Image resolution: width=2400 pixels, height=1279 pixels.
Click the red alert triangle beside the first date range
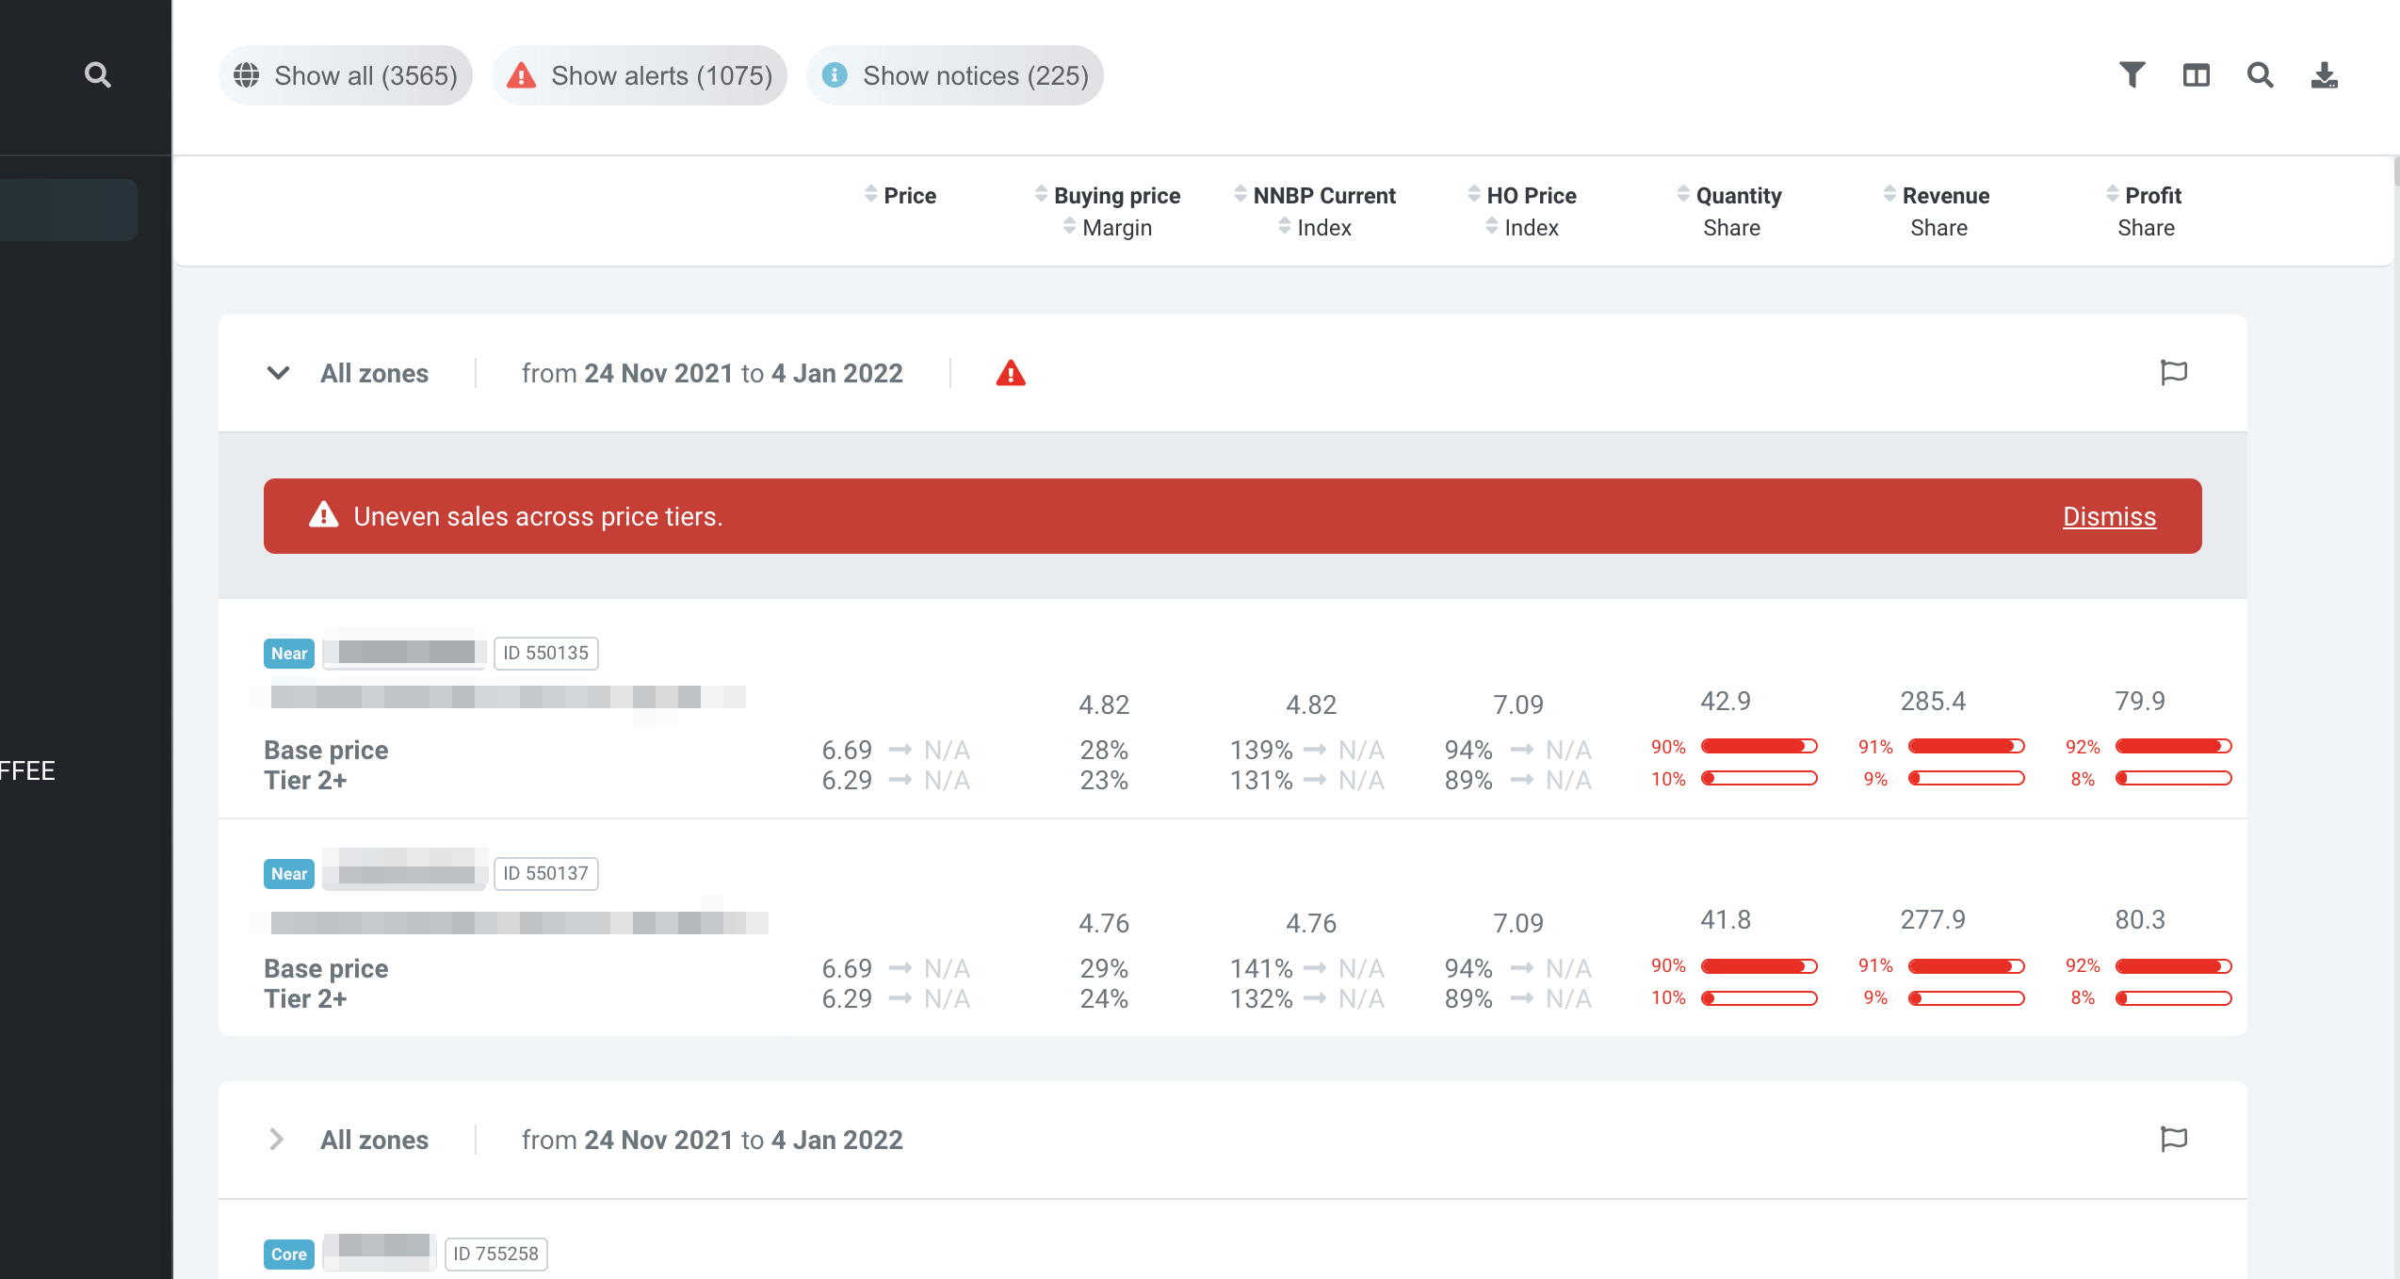[x=1011, y=373]
